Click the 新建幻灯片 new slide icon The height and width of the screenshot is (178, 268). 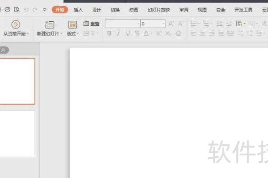[x=50, y=24]
